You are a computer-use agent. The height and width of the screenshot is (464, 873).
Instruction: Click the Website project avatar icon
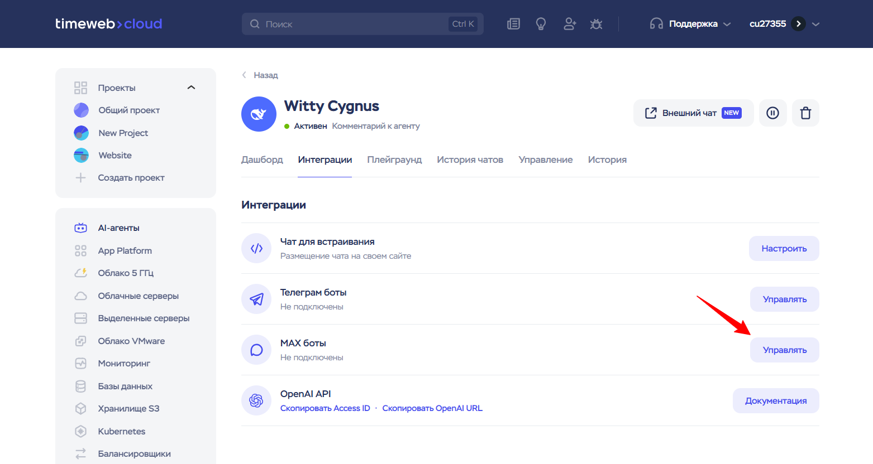pyautogui.click(x=81, y=155)
